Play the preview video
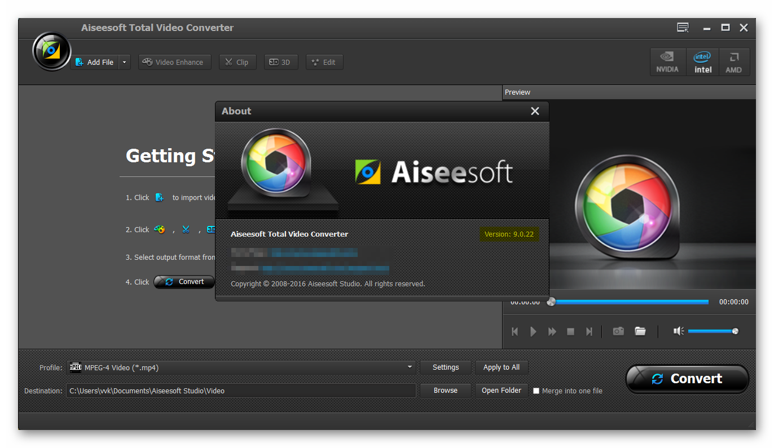The image size is (774, 448). pos(533,331)
